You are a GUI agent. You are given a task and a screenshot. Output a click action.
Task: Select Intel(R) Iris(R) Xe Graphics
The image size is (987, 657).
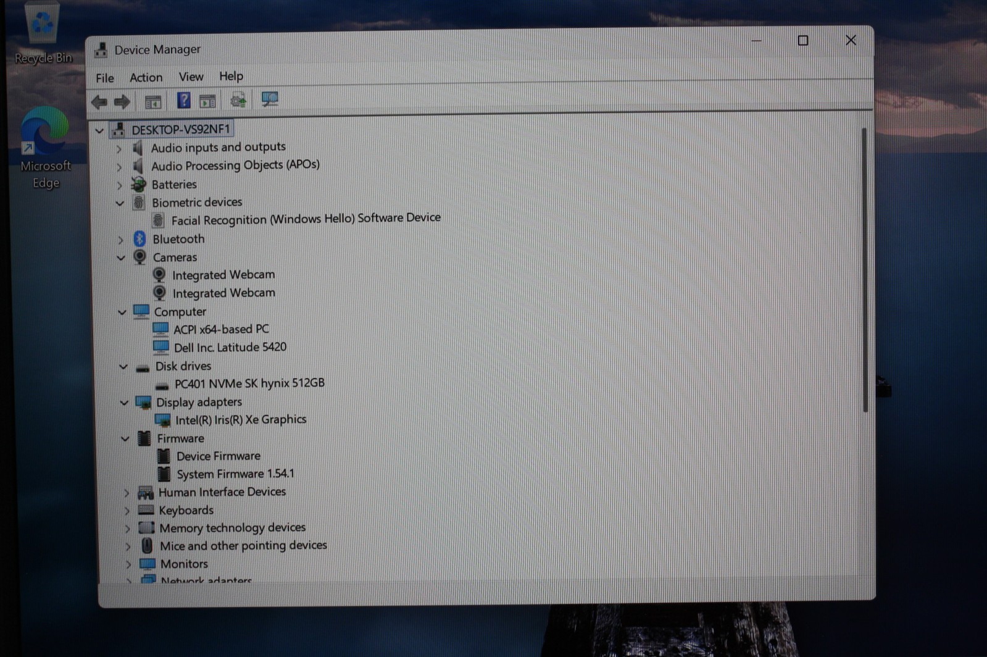pyautogui.click(x=241, y=420)
